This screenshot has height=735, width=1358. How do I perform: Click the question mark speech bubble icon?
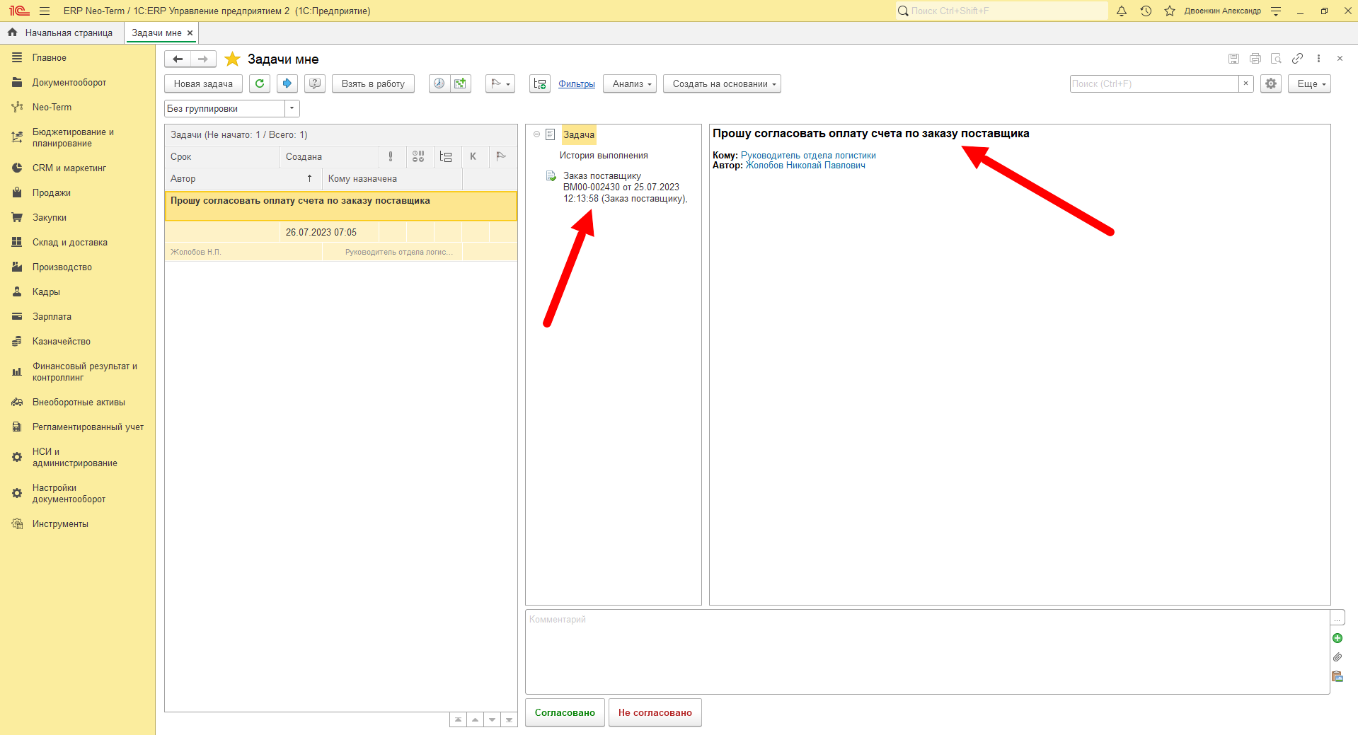[315, 83]
